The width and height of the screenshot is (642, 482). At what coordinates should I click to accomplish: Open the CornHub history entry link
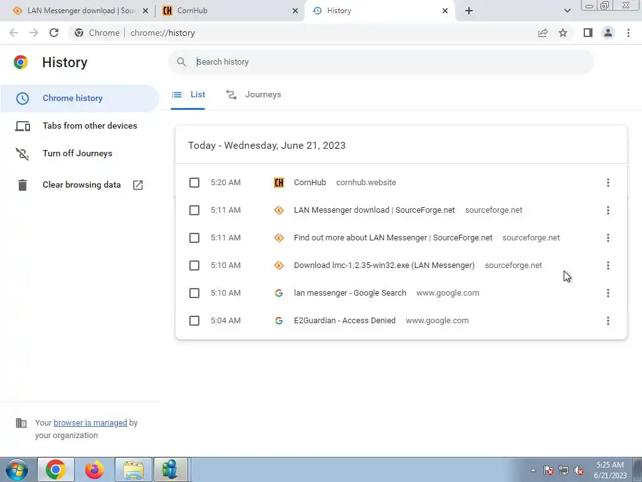(310, 183)
